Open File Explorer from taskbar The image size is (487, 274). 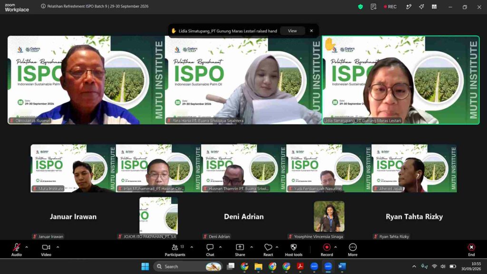(258, 266)
